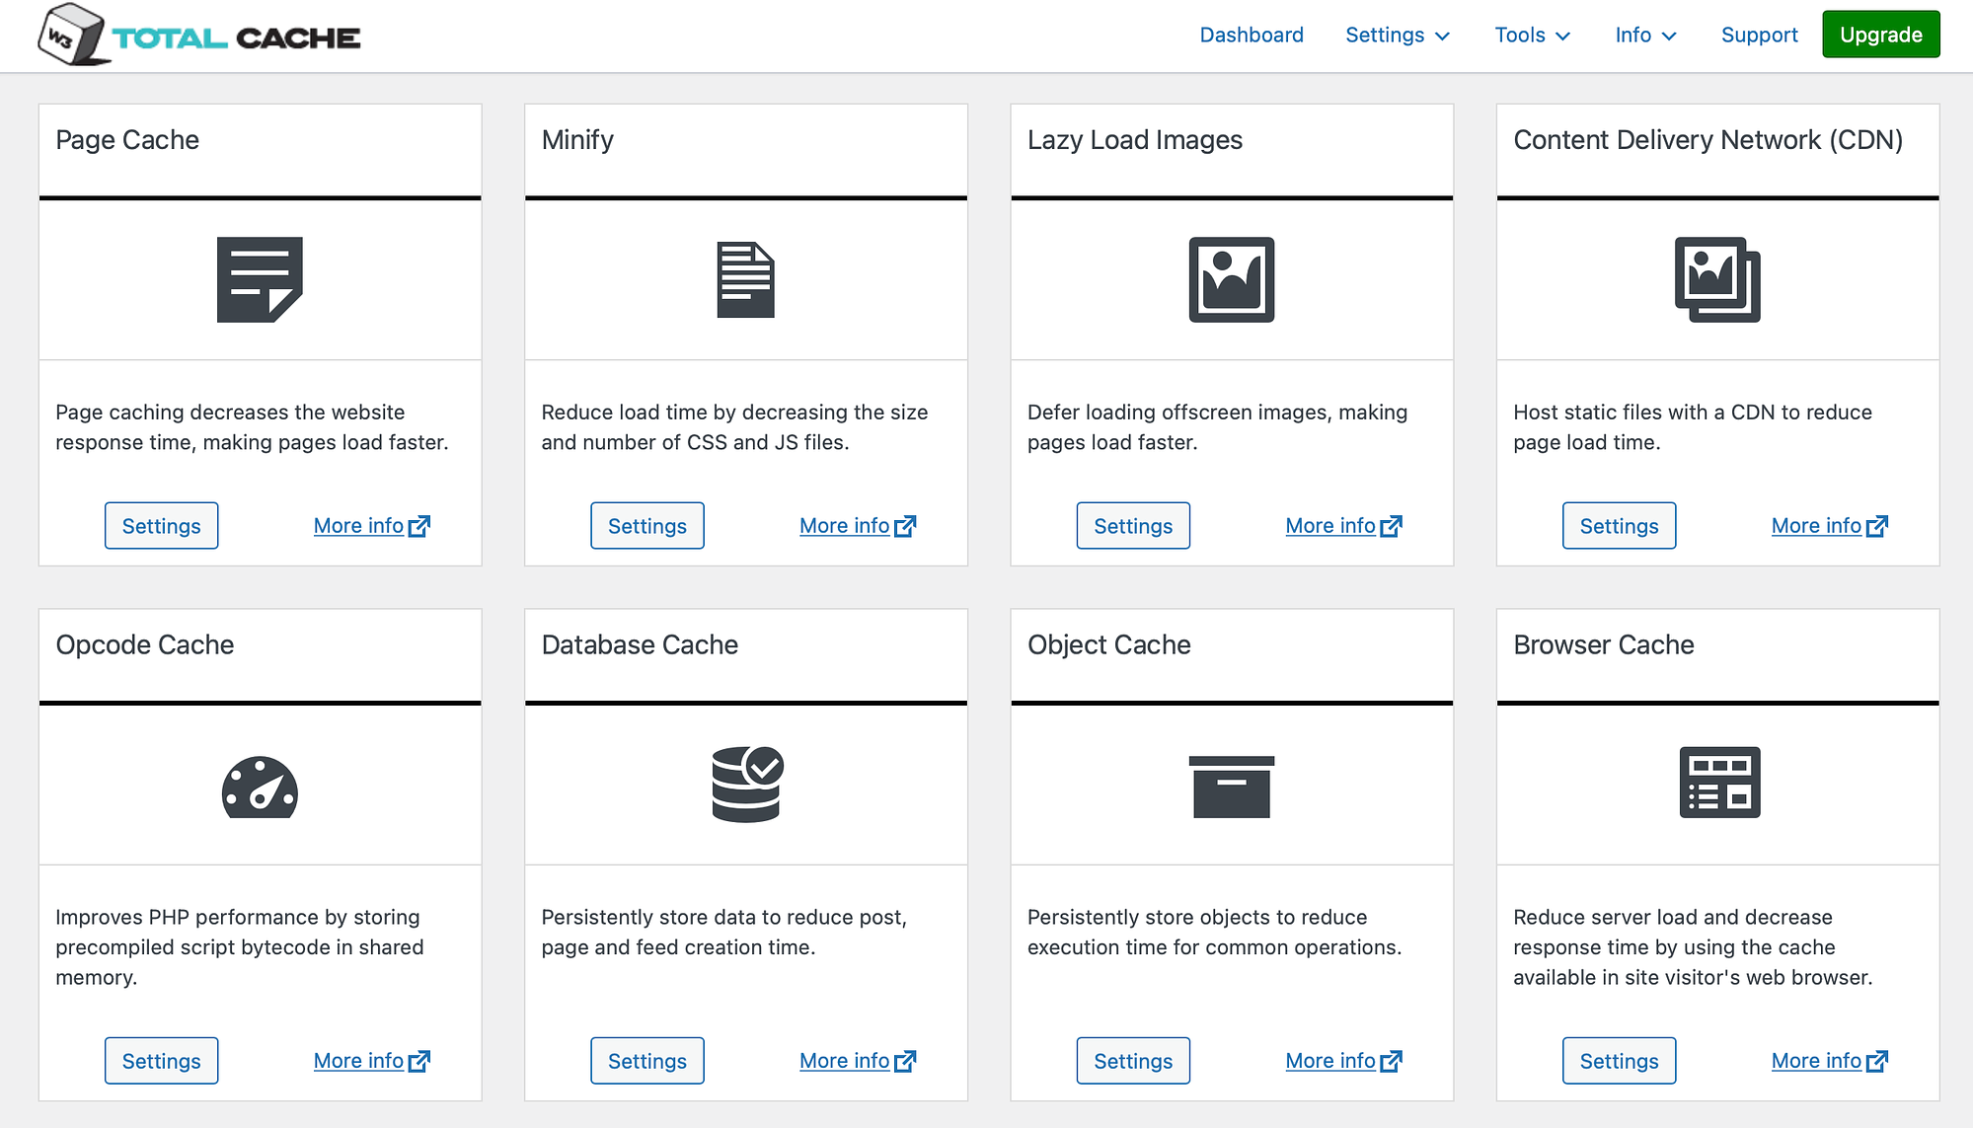
Task: Expand the Tools navigation dropdown
Action: click(1531, 36)
